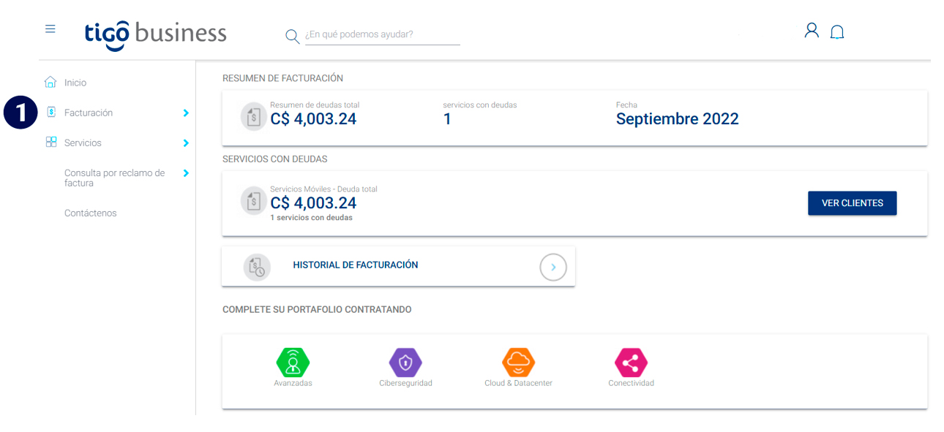Image resolution: width=944 pixels, height=432 pixels.
Task: Click the VER CLIENTES button
Action: click(x=852, y=203)
